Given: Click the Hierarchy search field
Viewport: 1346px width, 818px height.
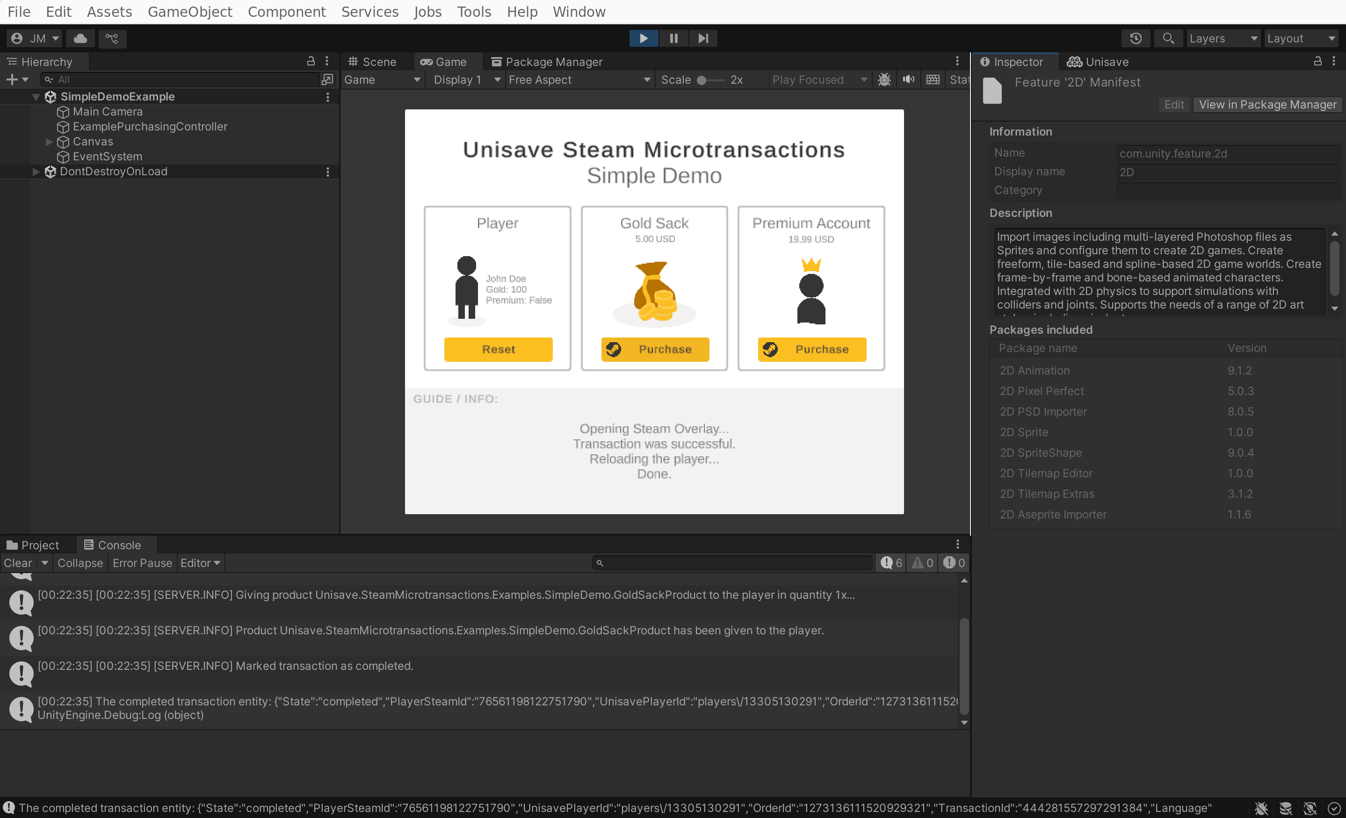Looking at the screenshot, I should (x=180, y=80).
